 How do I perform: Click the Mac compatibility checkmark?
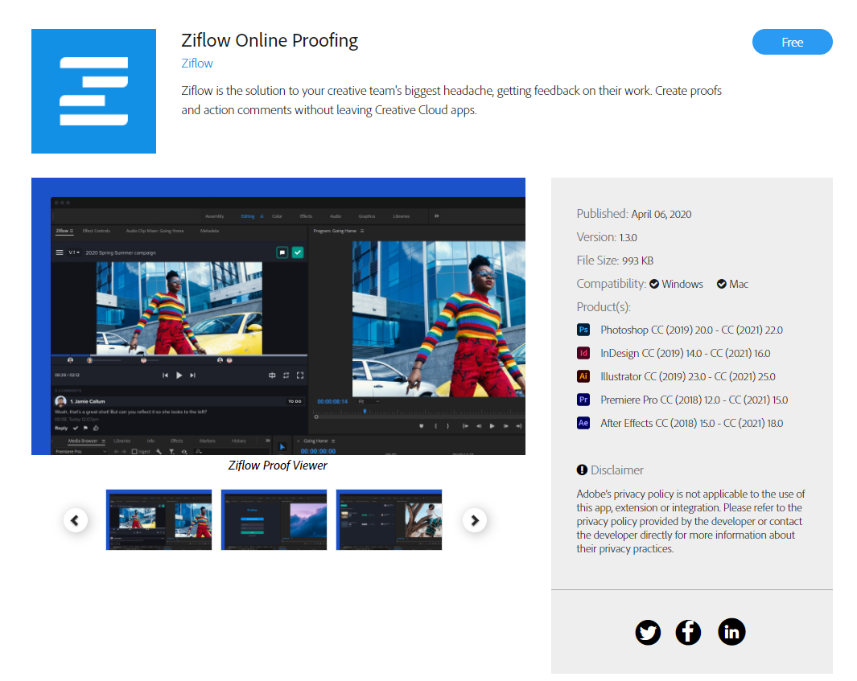[722, 284]
